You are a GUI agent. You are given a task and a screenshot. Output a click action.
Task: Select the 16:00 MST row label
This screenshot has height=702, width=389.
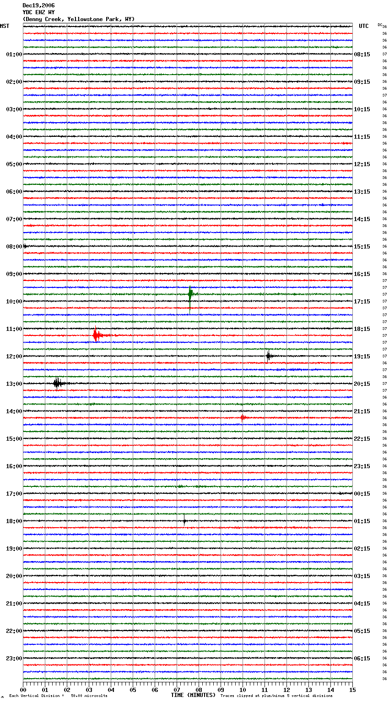[x=14, y=466]
